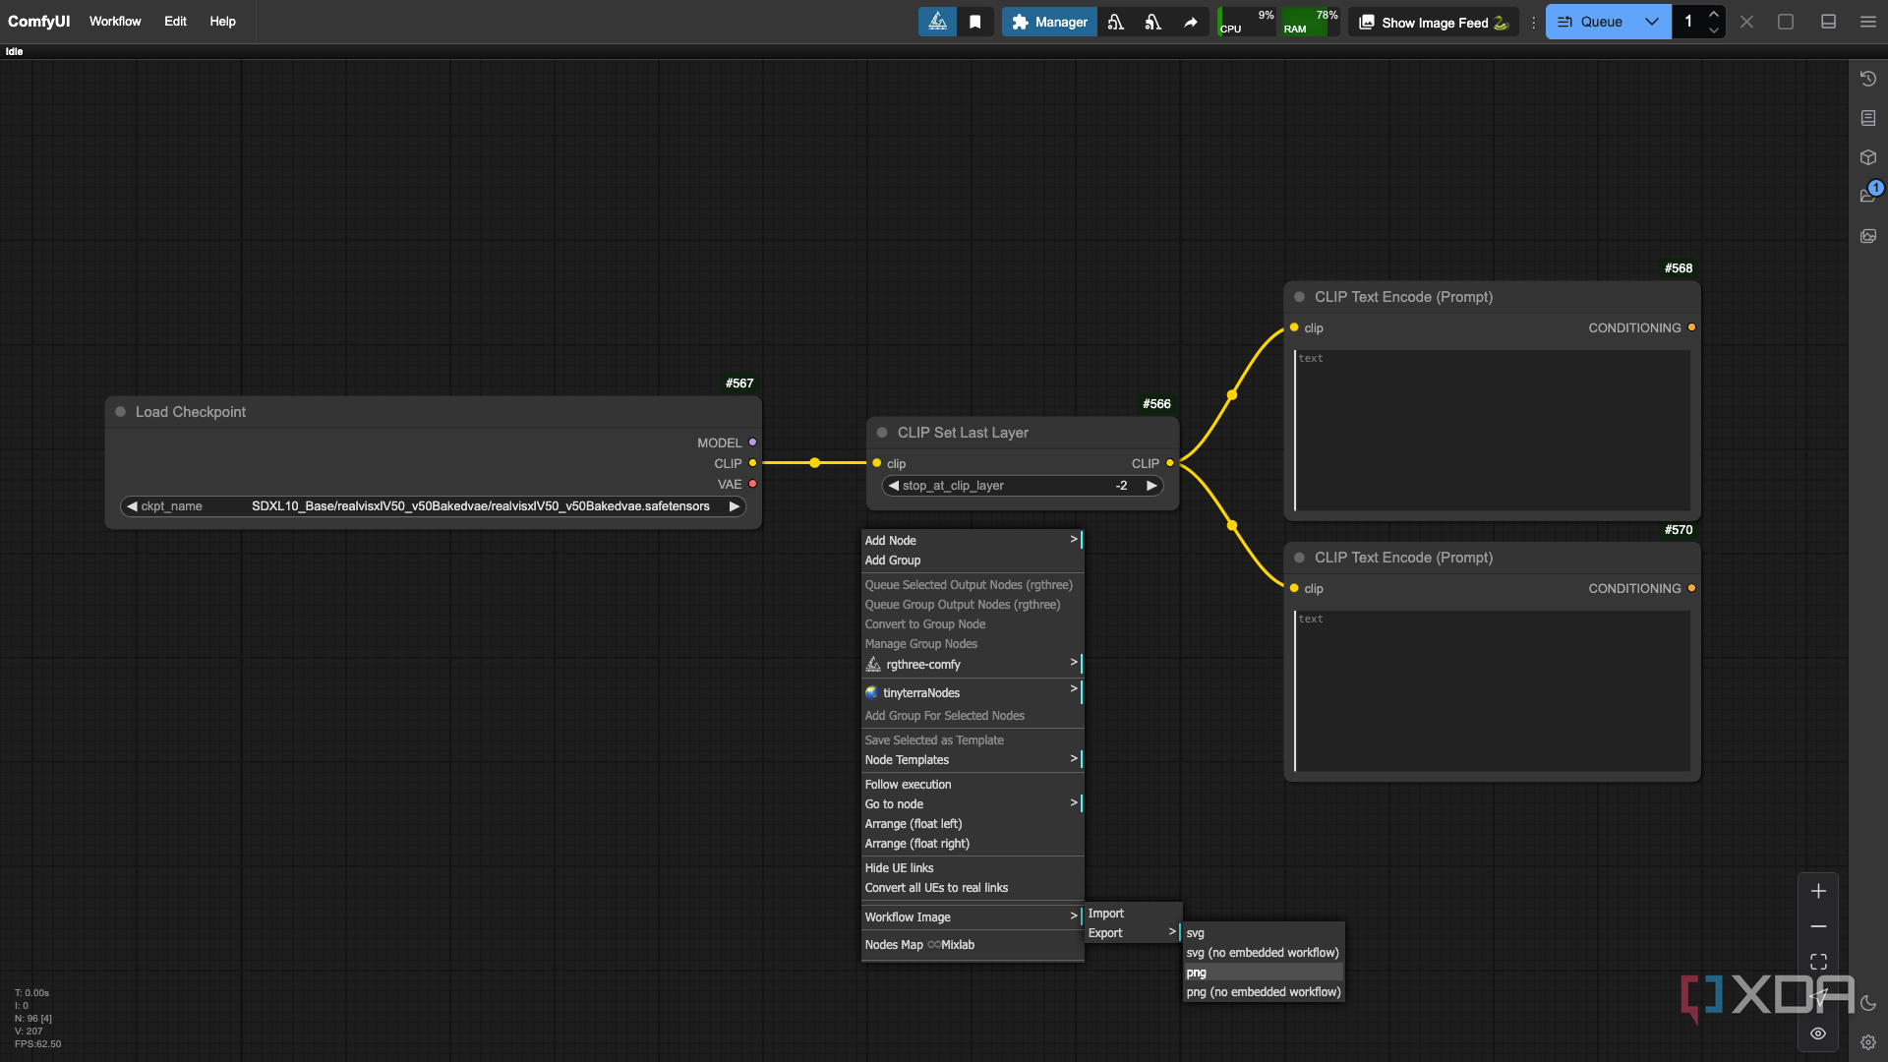Open the node library cube icon
Viewport: 1888px width, 1062px height.
pyautogui.click(x=1868, y=157)
